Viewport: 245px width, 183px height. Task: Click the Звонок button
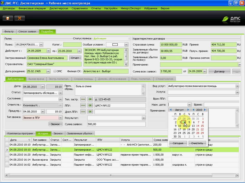[x=55, y=124]
